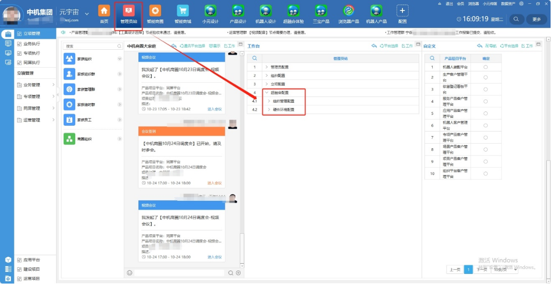The width and height of the screenshot is (551, 284).
Task: Select radio button for 机器人装配平台
Action: (x=485, y=67)
